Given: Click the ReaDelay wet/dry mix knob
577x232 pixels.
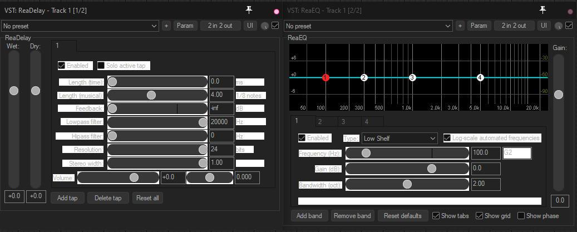Looking at the screenshot, I should pyautogui.click(x=265, y=26).
